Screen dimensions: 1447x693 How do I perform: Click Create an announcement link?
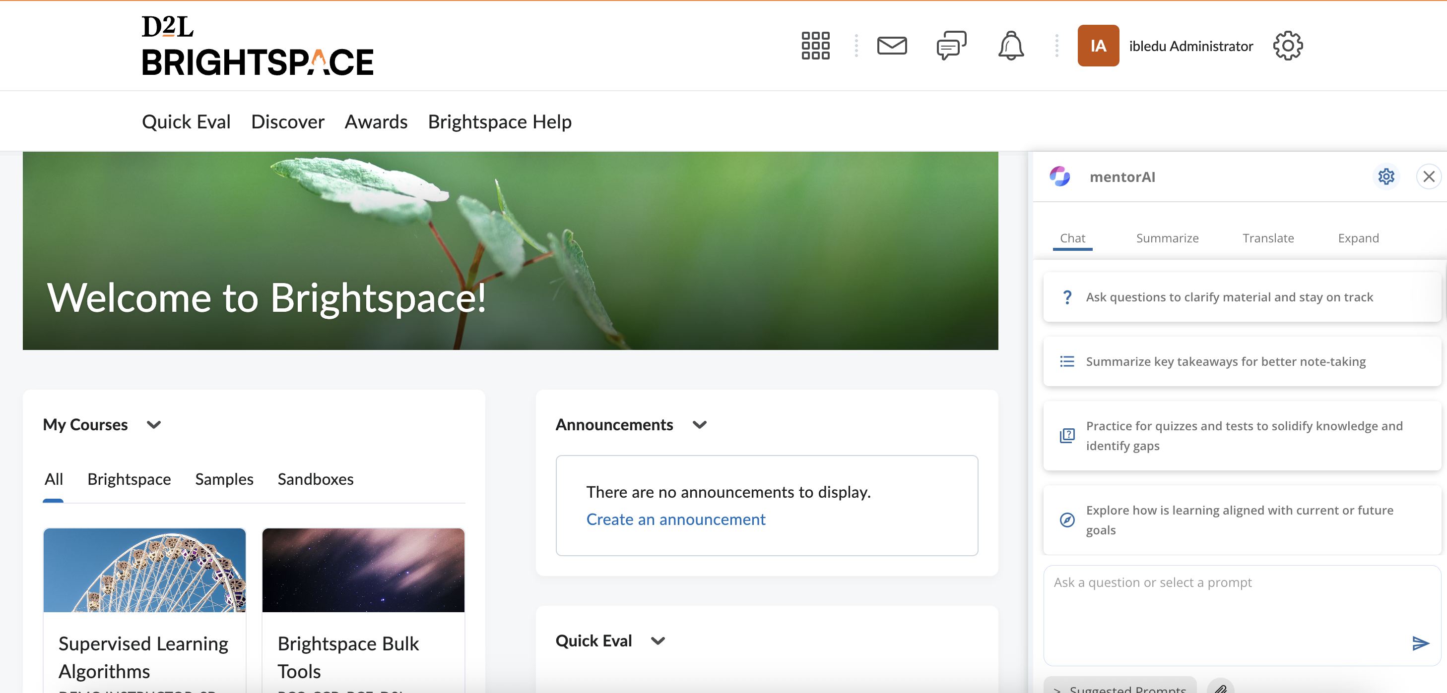[675, 520]
